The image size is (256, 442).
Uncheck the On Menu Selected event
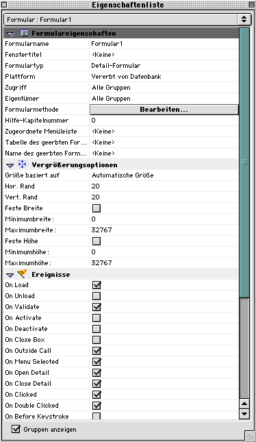[x=97, y=362]
